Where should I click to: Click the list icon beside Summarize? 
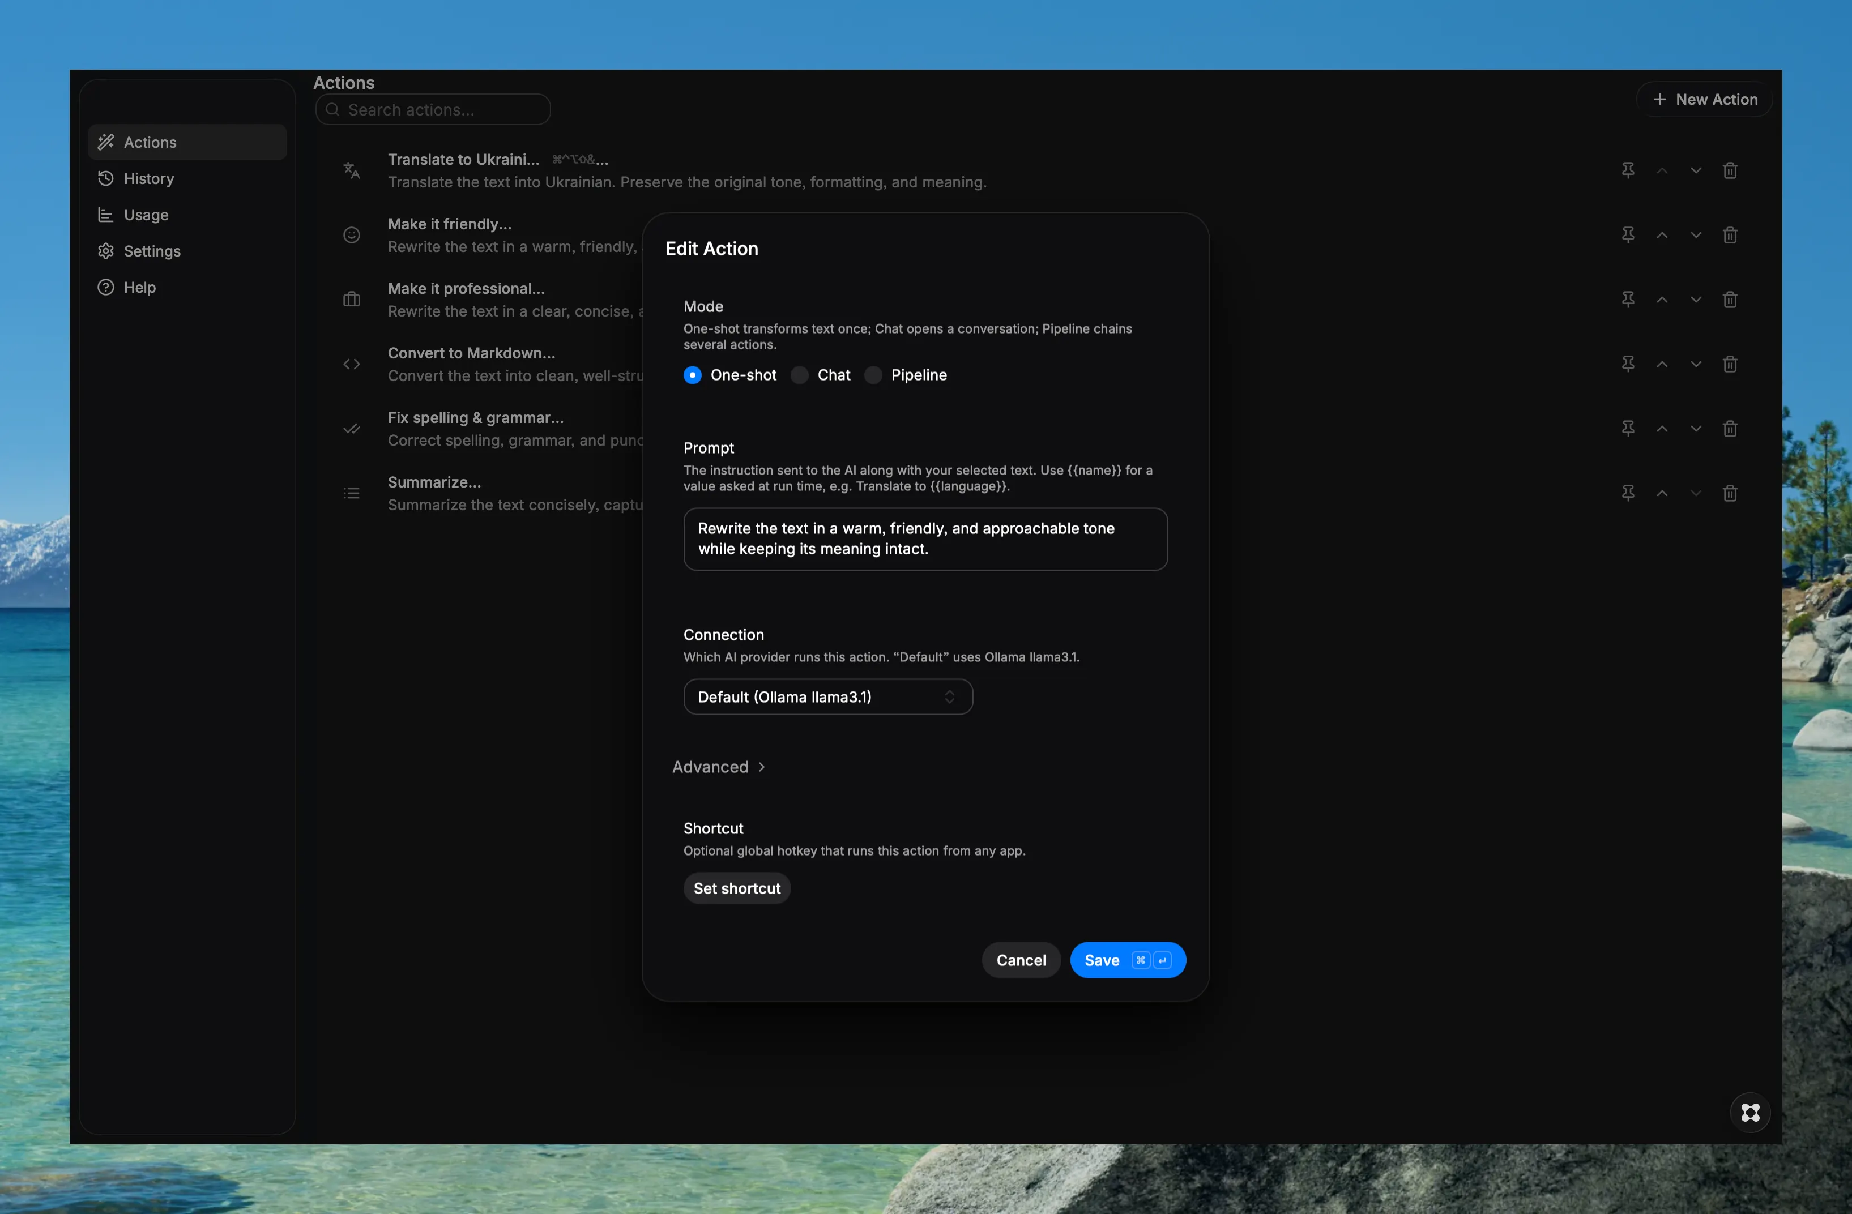click(x=352, y=493)
